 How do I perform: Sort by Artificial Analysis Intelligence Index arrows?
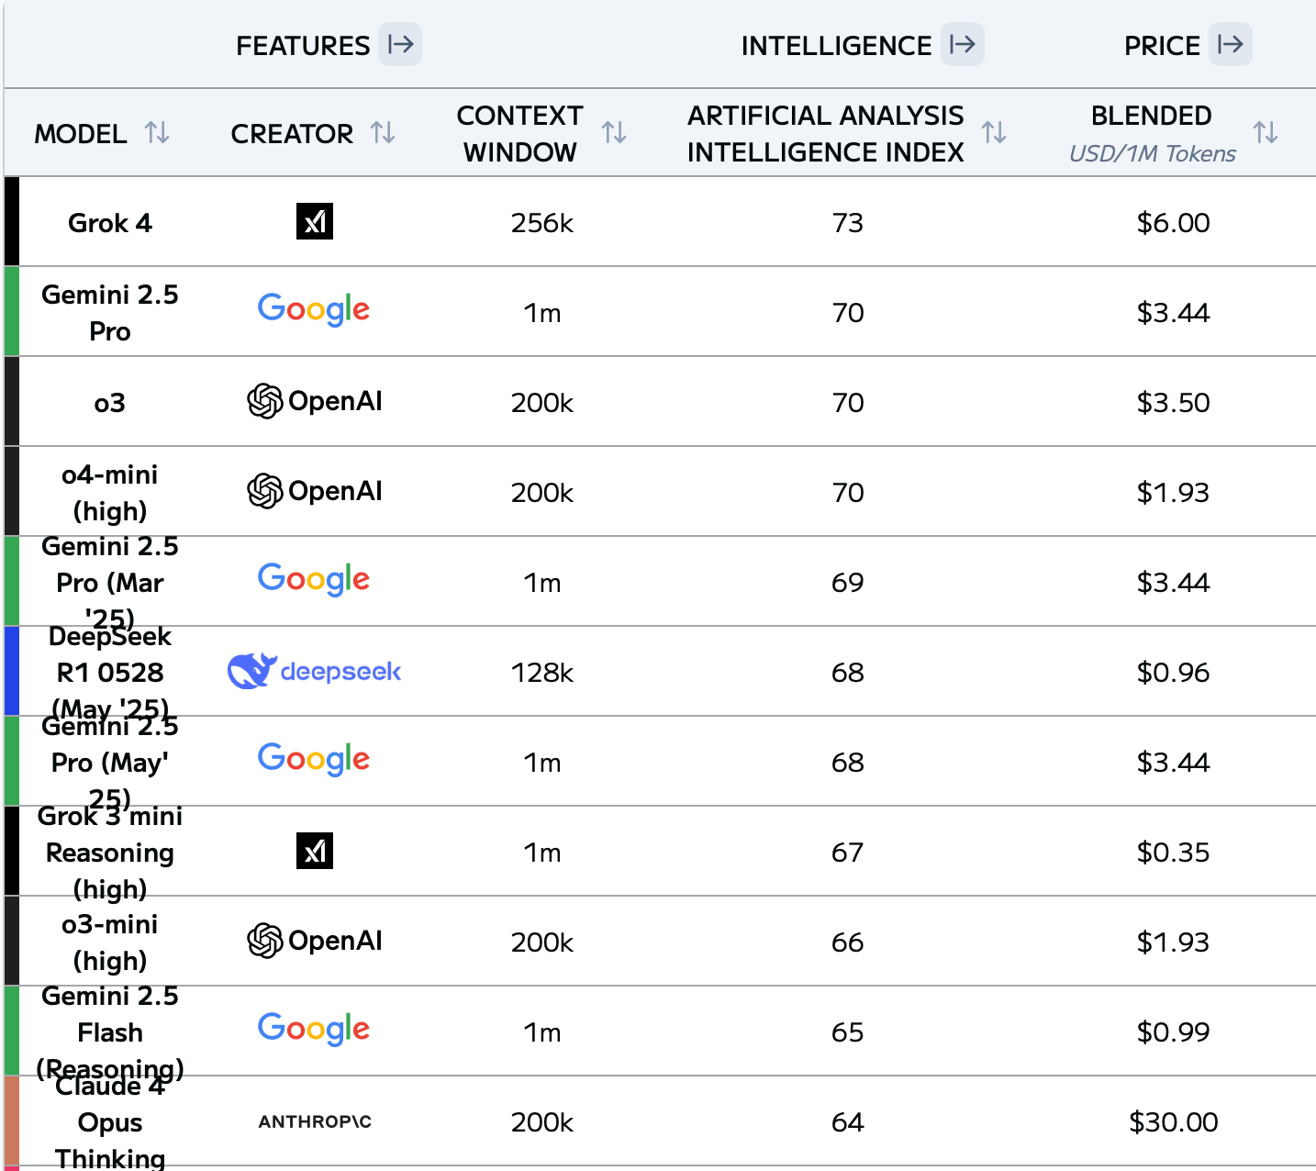[x=994, y=133]
